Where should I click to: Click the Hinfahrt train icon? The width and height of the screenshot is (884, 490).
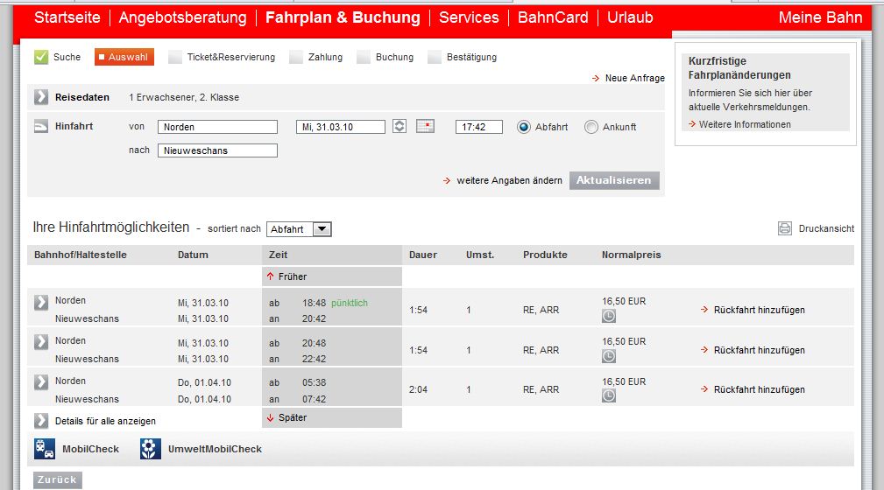point(41,126)
